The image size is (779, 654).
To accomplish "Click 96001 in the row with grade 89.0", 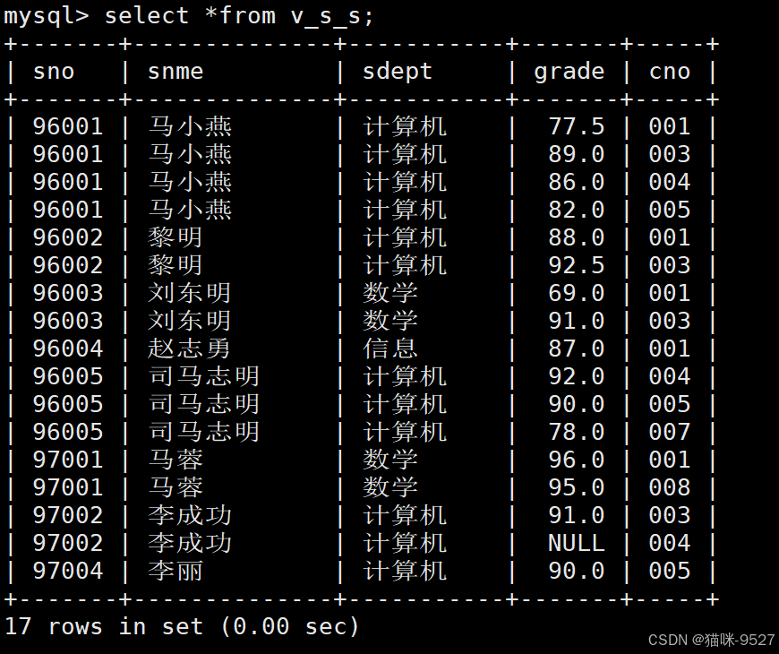I will point(68,155).
